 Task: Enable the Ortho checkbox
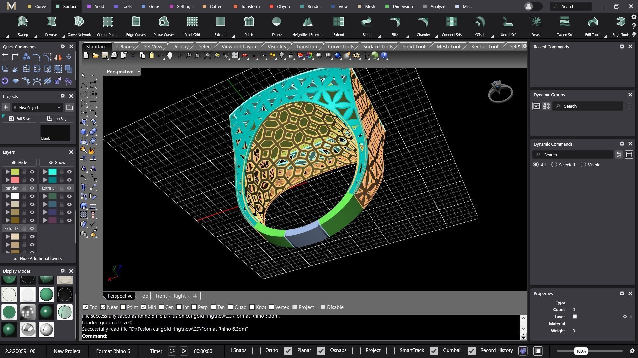tap(256, 351)
